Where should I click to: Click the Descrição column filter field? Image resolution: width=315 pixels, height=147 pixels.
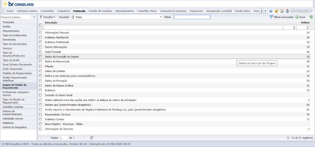[x=163, y=28]
